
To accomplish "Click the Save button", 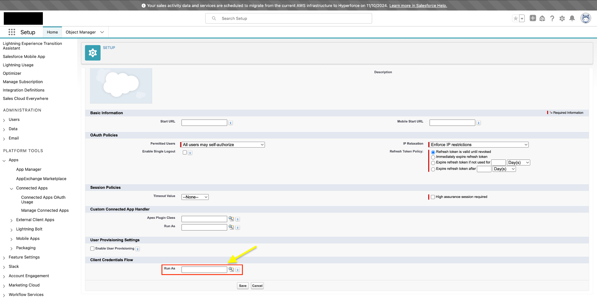I will (243, 286).
